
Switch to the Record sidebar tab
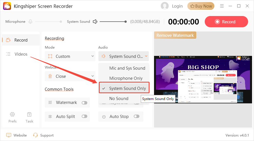coord(21,40)
